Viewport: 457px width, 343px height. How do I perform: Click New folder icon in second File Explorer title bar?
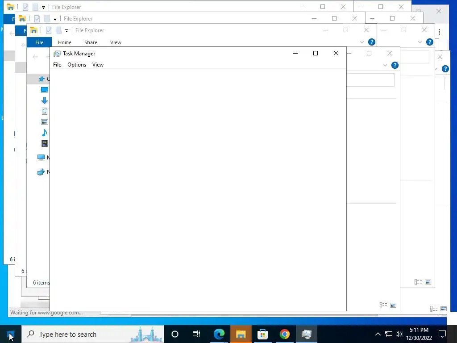(x=47, y=19)
